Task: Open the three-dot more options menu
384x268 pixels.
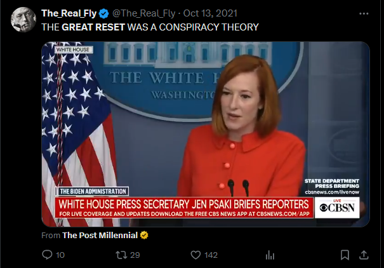Action: pos(364,14)
